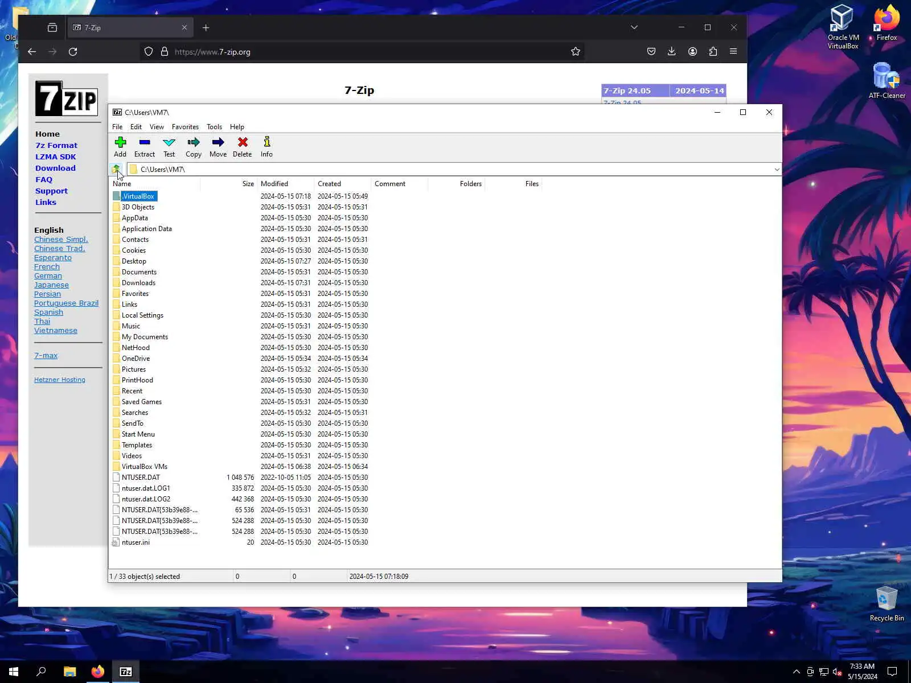
Task: Run the Test archive tool
Action: click(169, 147)
